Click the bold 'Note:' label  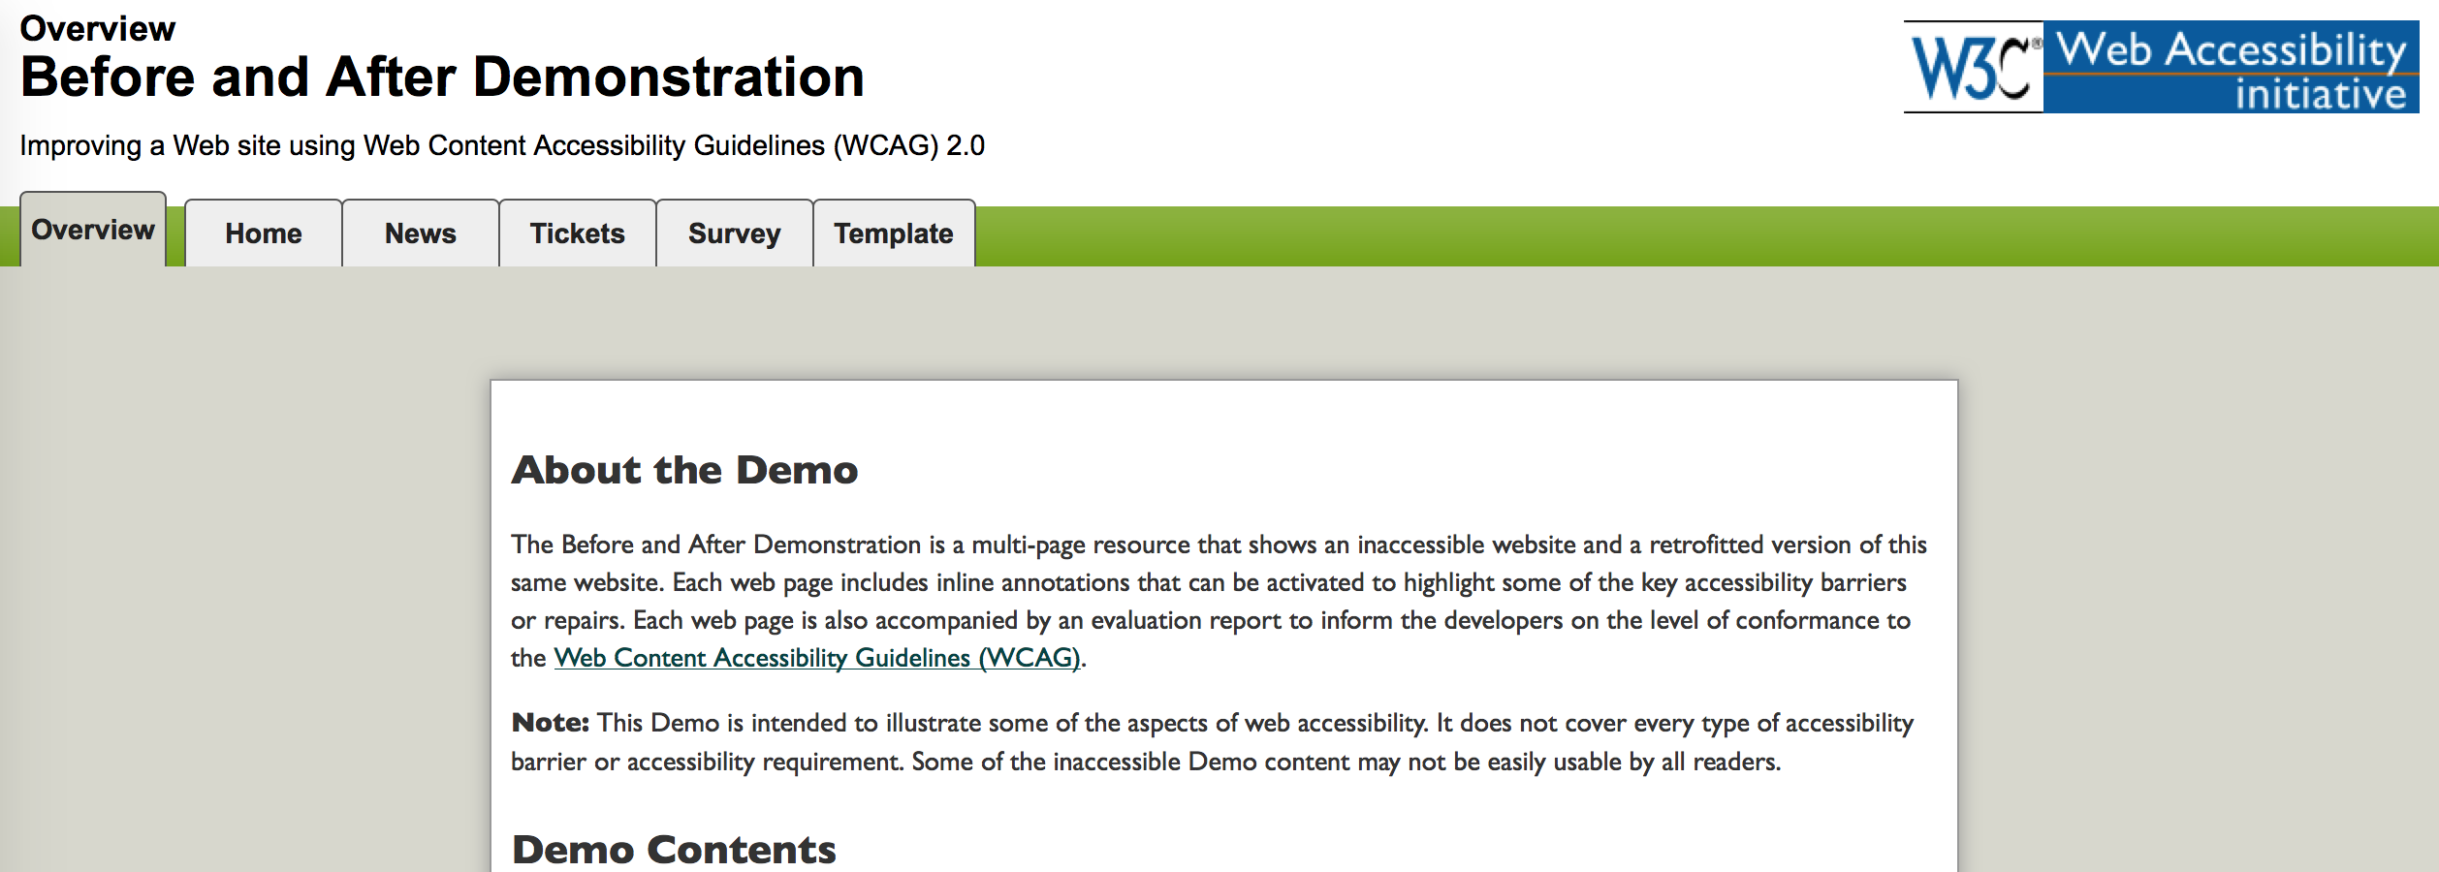(x=550, y=723)
